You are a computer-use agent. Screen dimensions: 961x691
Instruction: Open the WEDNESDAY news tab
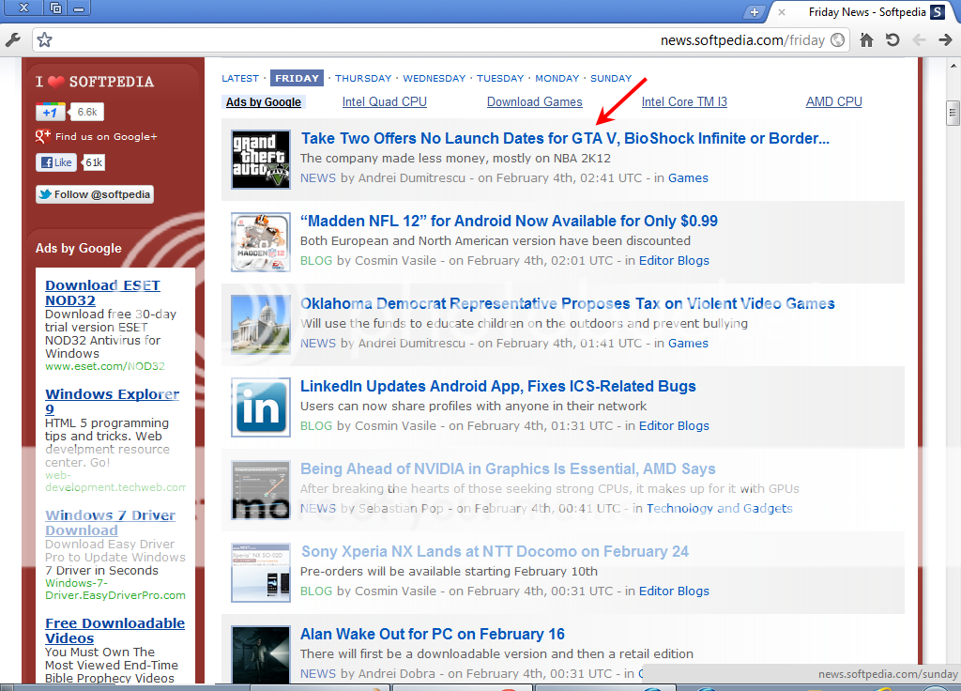434,79
